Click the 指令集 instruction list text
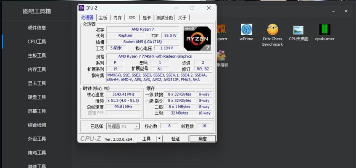The height and width of the screenshot is (168, 356). click(159, 77)
